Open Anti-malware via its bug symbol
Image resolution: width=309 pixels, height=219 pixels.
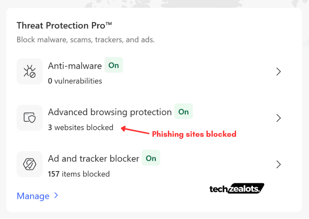click(x=29, y=71)
